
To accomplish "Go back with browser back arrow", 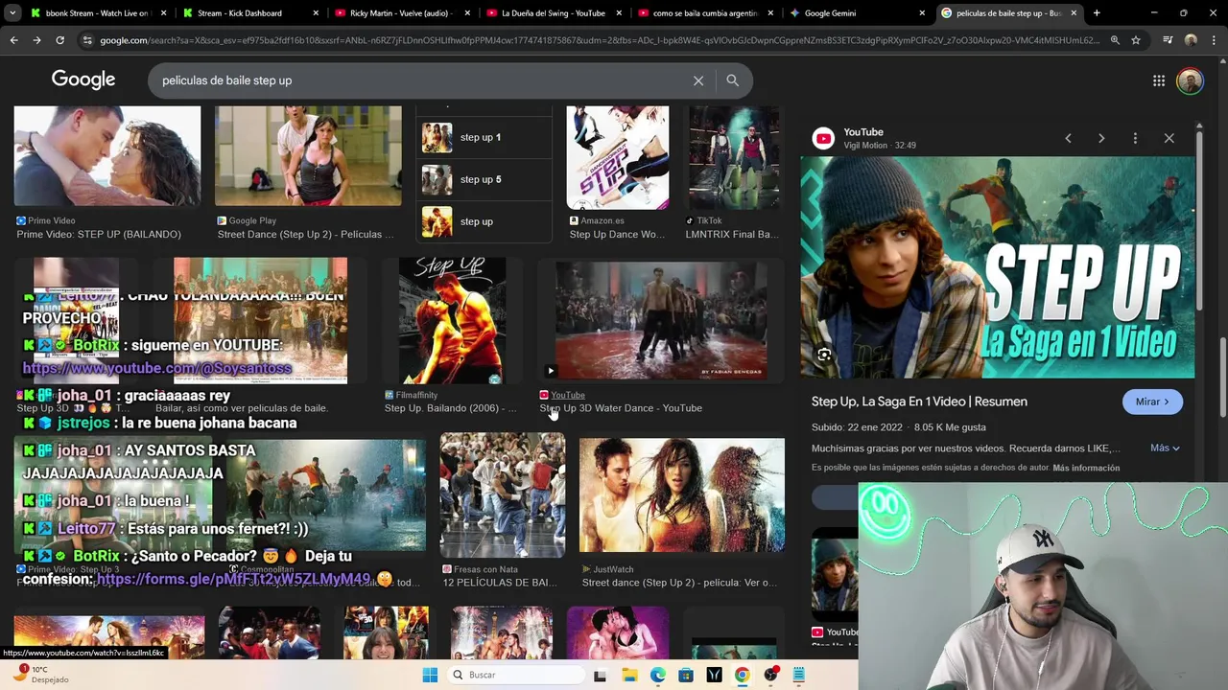I will point(13,40).
